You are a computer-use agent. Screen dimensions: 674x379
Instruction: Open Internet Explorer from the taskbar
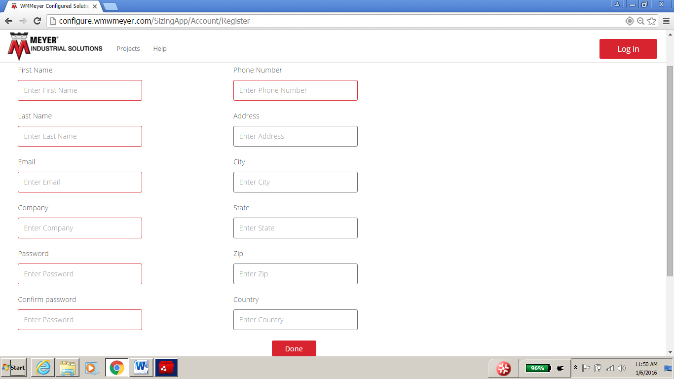point(43,368)
